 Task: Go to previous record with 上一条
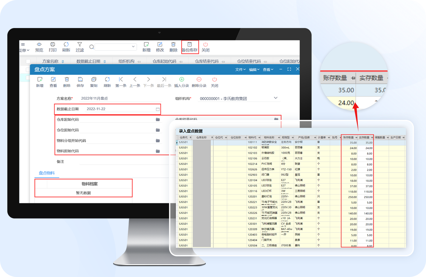click(x=135, y=82)
